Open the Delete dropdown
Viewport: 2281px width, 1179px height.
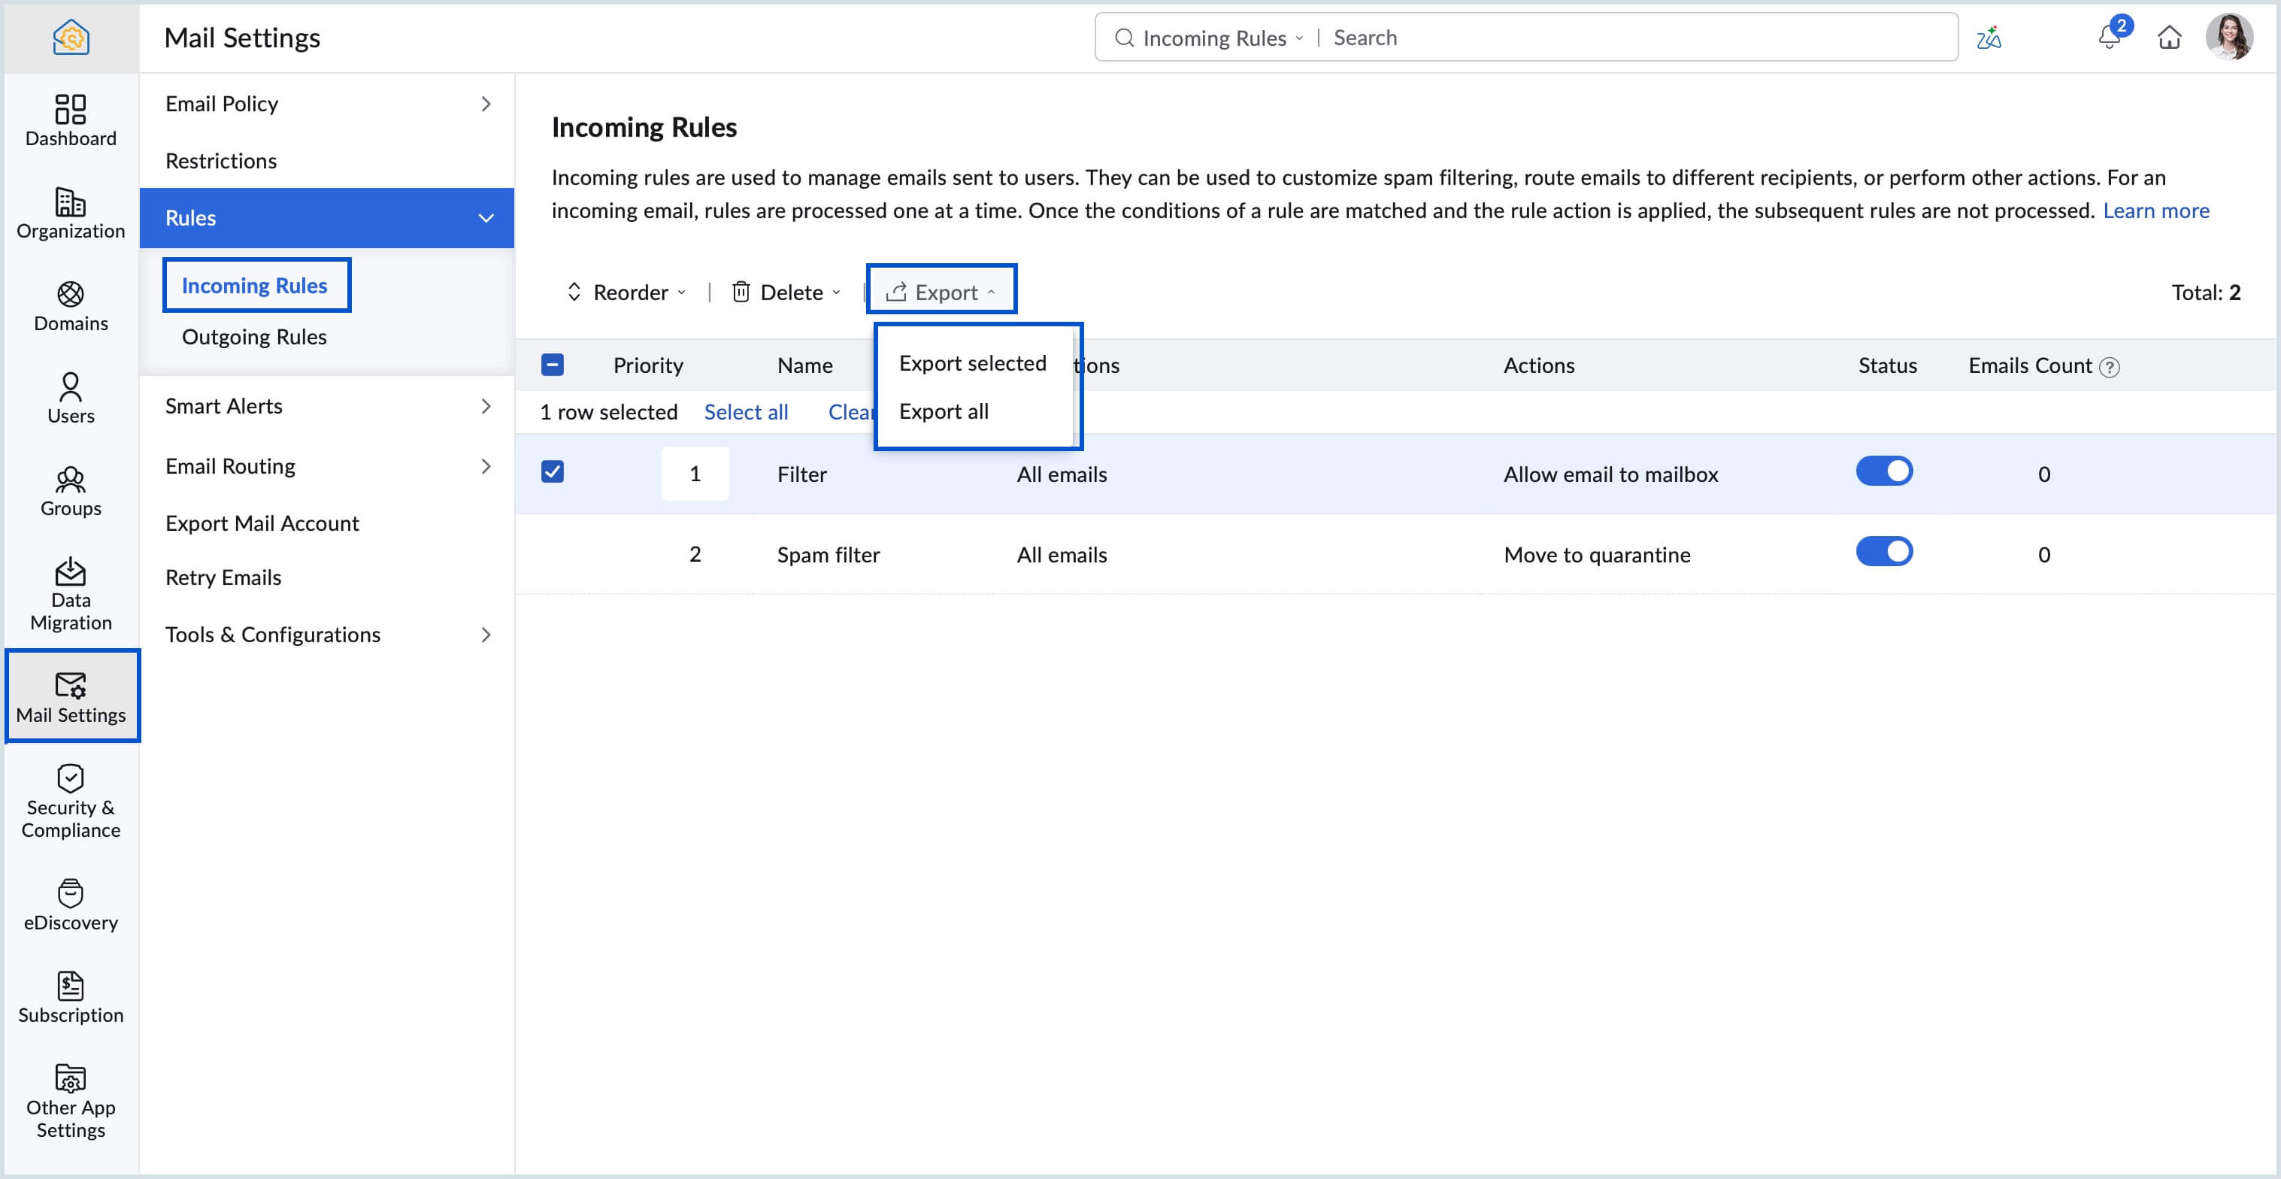(x=786, y=292)
